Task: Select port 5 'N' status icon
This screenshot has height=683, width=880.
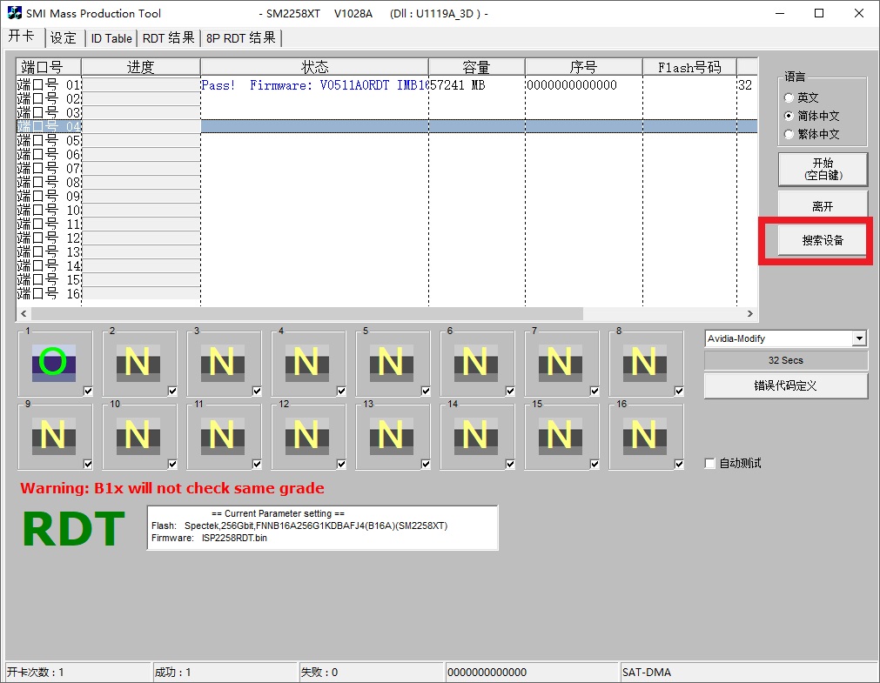Action: coord(391,362)
